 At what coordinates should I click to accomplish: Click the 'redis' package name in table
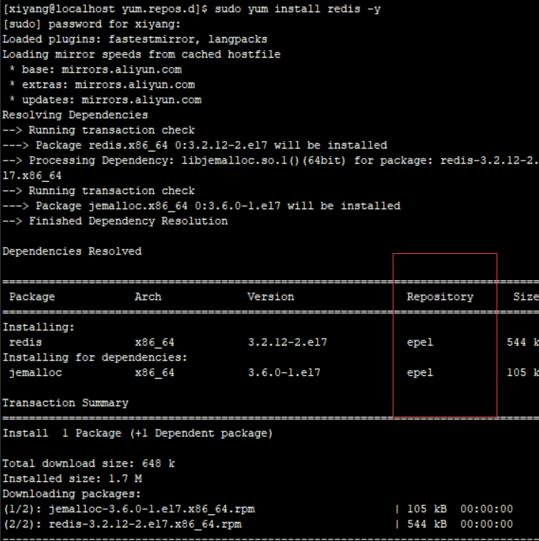point(26,342)
